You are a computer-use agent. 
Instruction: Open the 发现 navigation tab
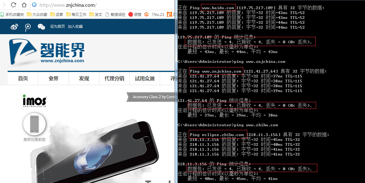pyautogui.click(x=84, y=79)
